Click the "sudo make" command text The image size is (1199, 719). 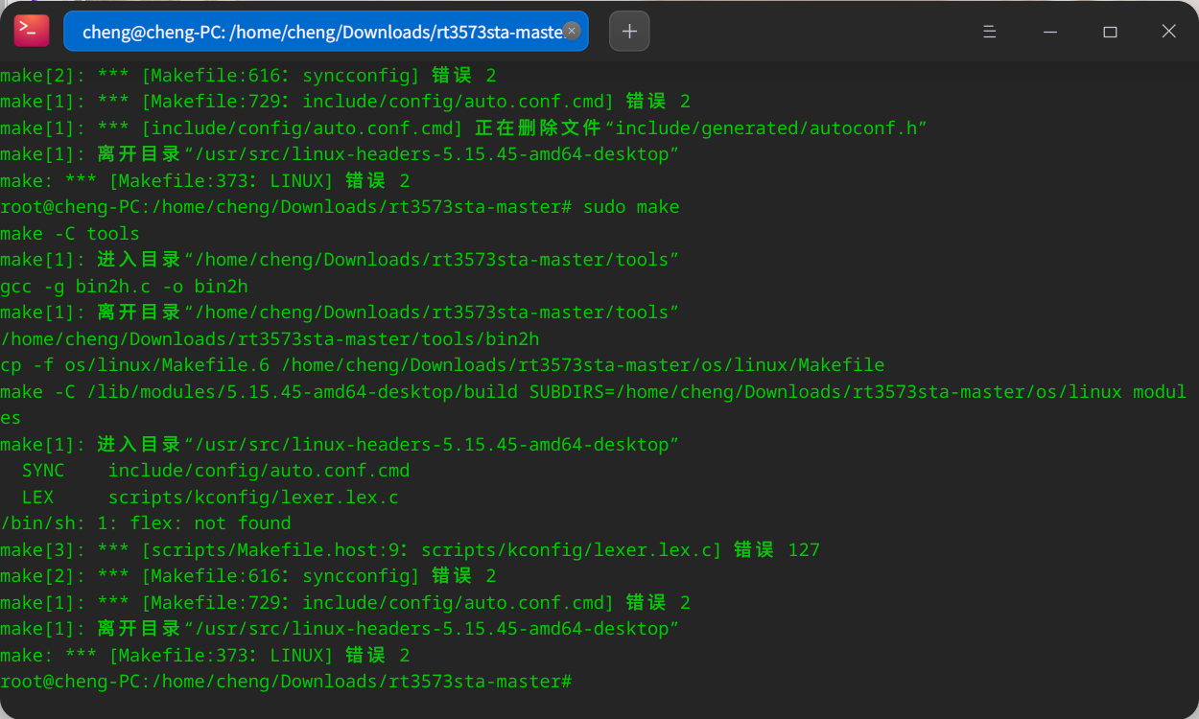(631, 207)
